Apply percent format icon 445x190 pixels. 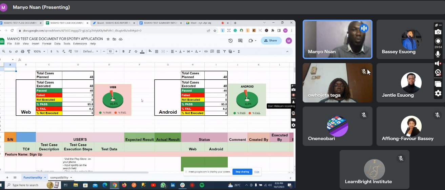[x=57, y=52]
